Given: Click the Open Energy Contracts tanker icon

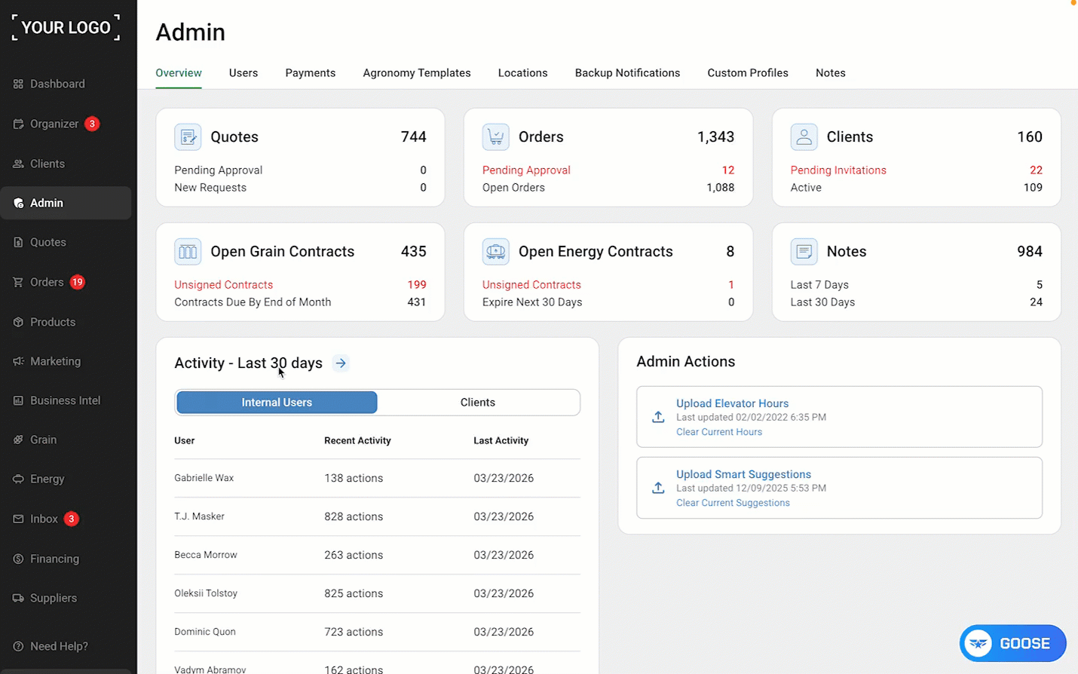Looking at the screenshot, I should tap(495, 252).
